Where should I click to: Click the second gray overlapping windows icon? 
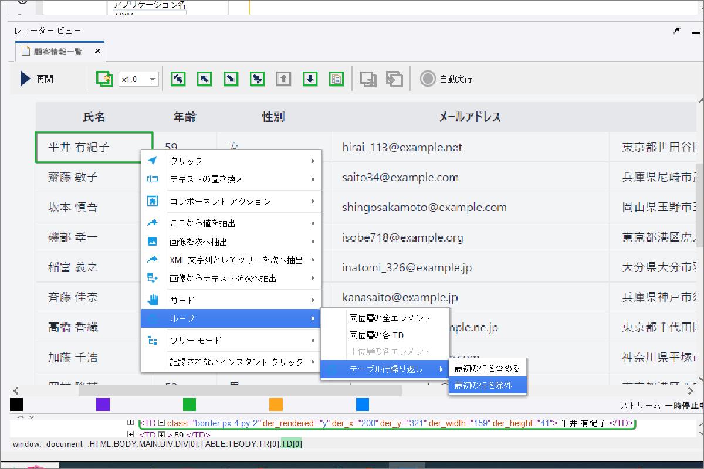pos(394,79)
